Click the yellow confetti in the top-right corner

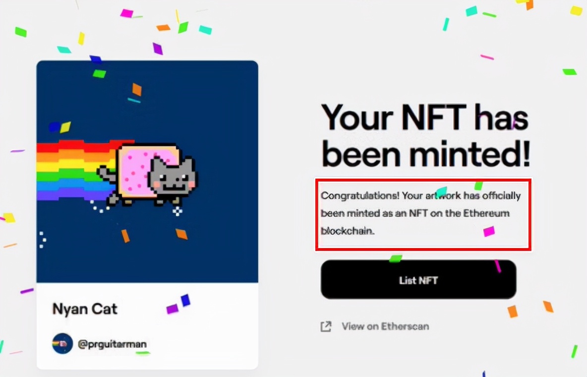(x=576, y=10)
